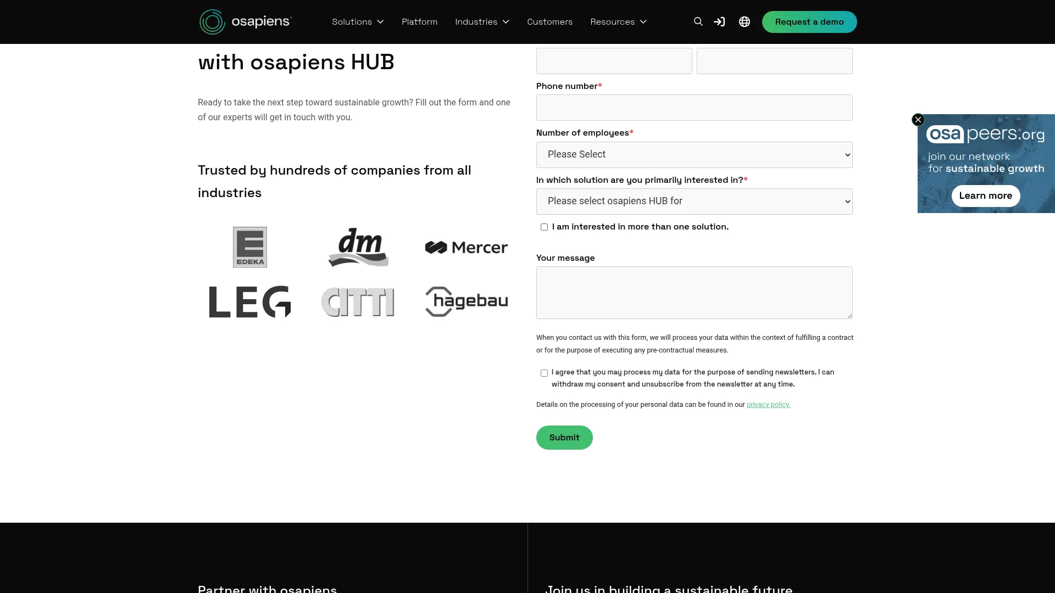Image resolution: width=1055 pixels, height=593 pixels.
Task: Check the newsletter consent checkbox
Action: pyautogui.click(x=544, y=373)
